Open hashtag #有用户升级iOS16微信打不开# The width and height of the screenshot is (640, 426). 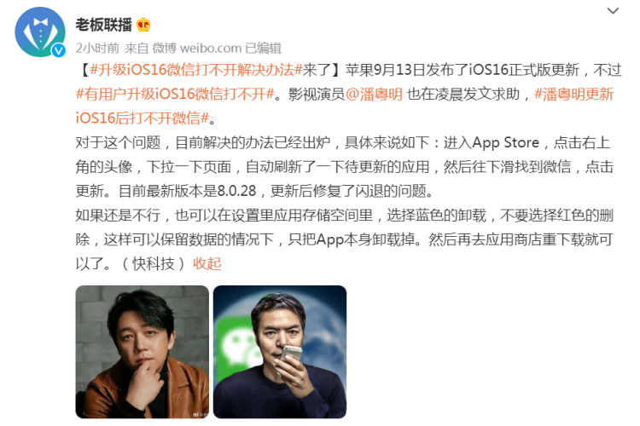pos(175,95)
